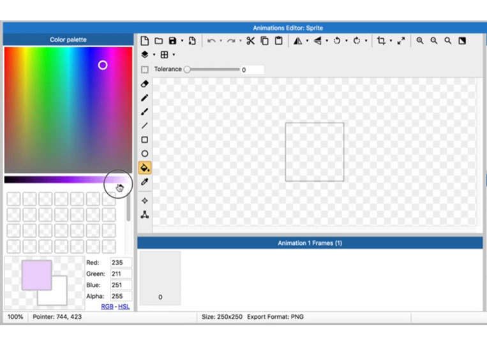Click the Blue value field

(x=121, y=285)
